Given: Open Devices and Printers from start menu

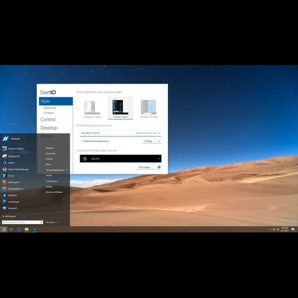Looking at the screenshot, I should coord(54,192).
